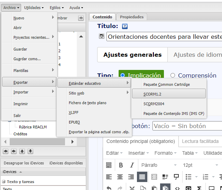Open the Archivo menu
This screenshot has width=222, height=190.
(x=11, y=8)
